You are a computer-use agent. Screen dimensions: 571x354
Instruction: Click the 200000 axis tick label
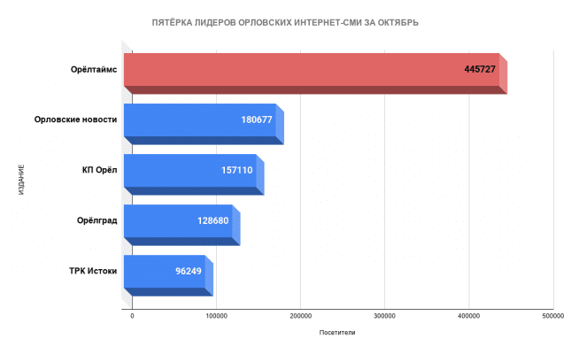click(300, 316)
